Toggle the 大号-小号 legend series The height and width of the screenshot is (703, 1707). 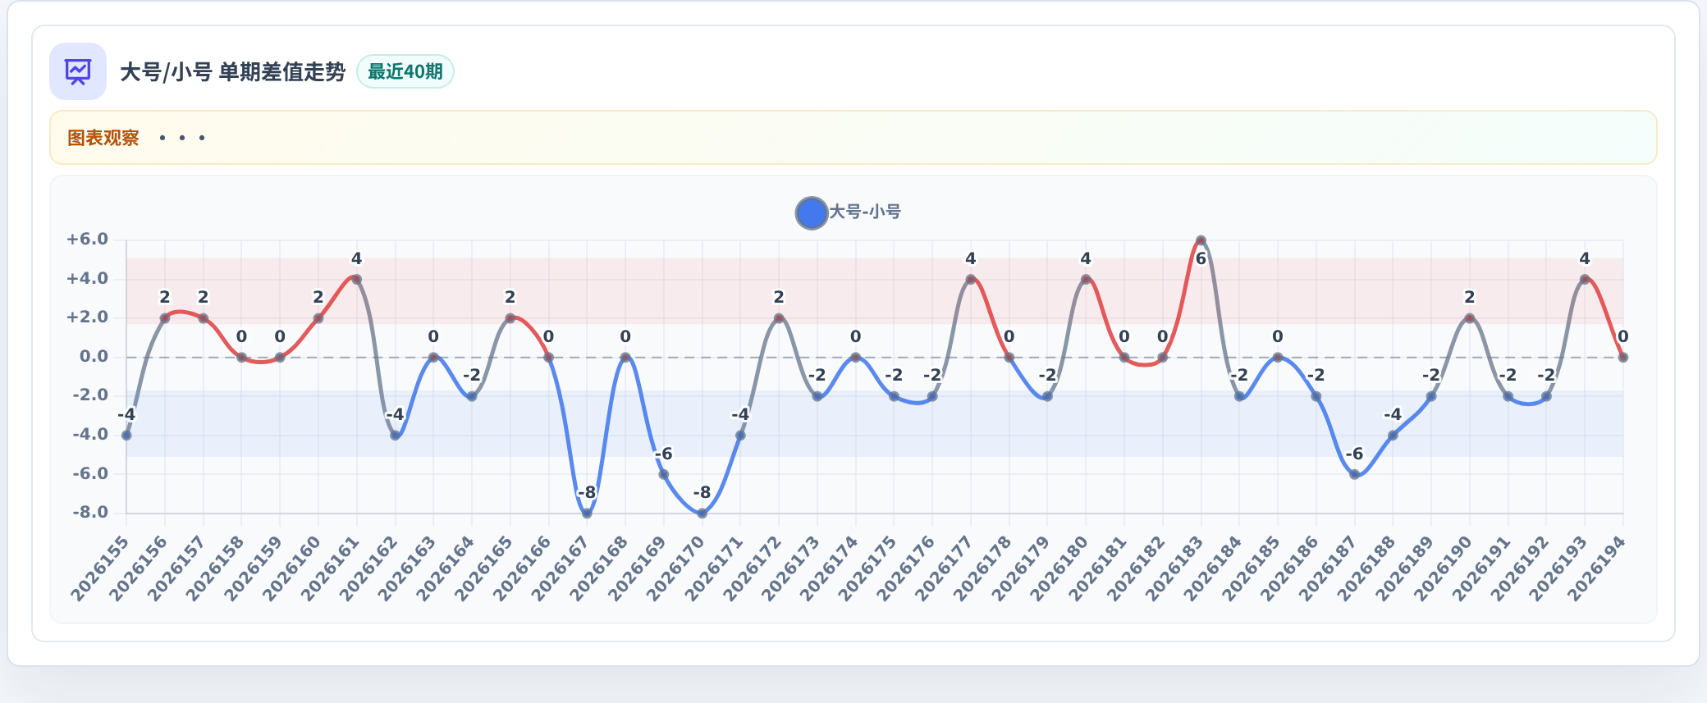849,212
